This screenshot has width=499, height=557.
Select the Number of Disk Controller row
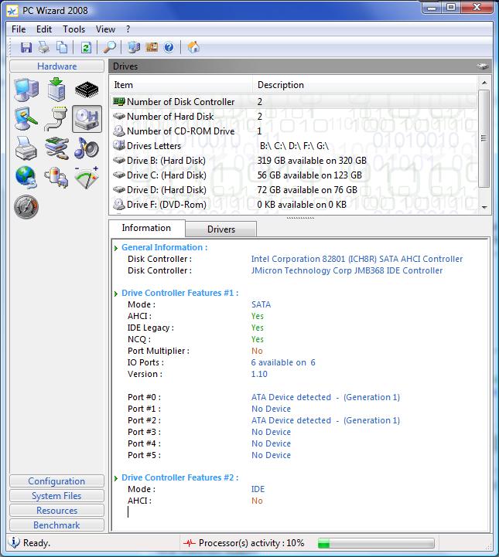tap(293, 102)
